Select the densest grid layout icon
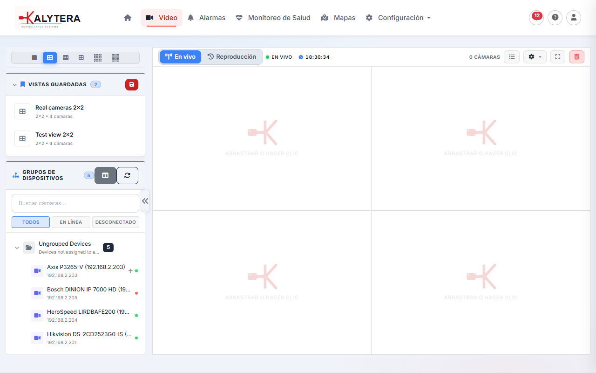The height and width of the screenshot is (373, 596). point(115,58)
